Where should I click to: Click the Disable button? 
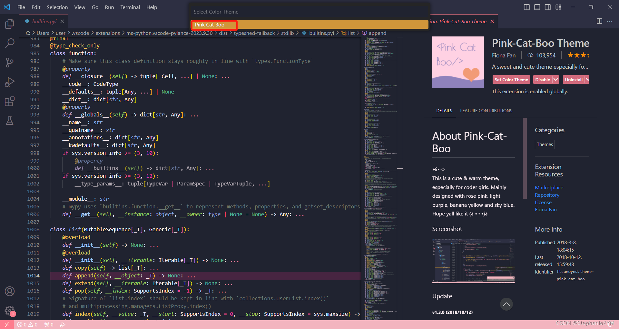pos(543,80)
